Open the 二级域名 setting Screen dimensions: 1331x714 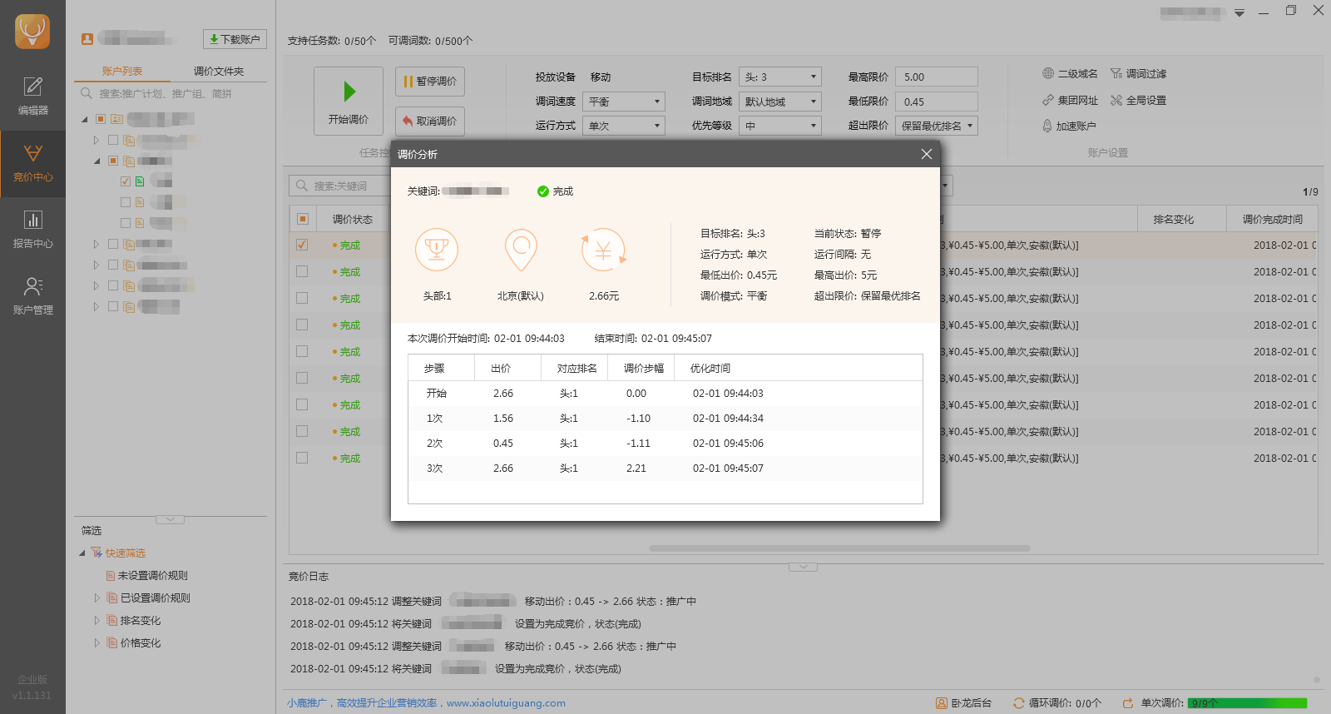coord(1070,74)
